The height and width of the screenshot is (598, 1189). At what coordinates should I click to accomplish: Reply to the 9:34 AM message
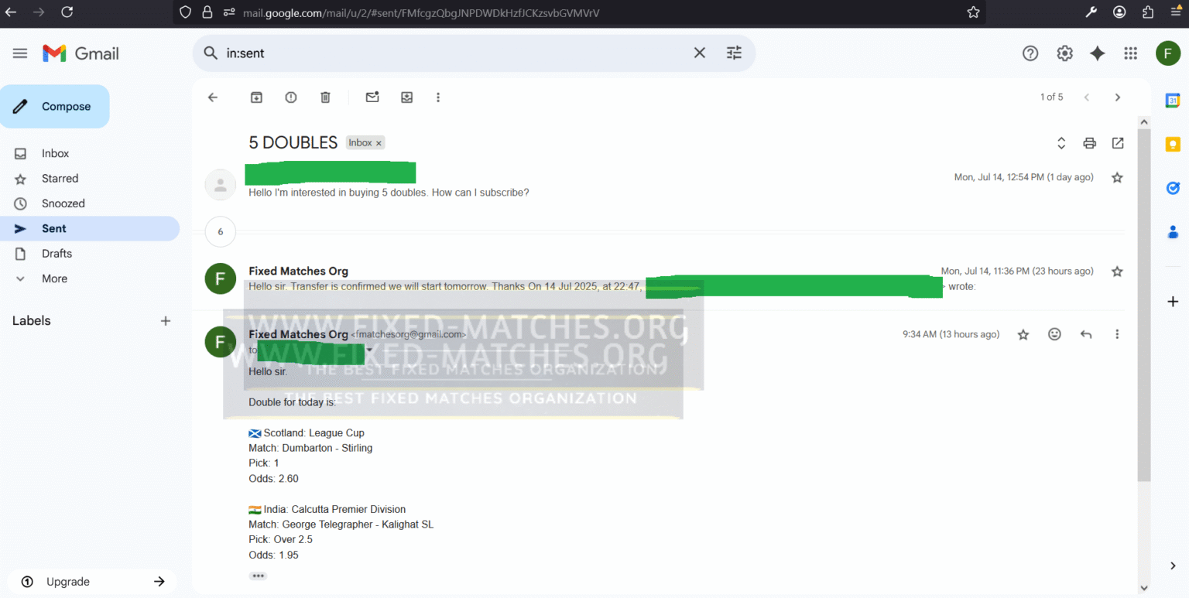click(1086, 334)
